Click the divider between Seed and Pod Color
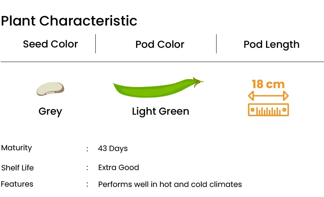 (x=95, y=44)
